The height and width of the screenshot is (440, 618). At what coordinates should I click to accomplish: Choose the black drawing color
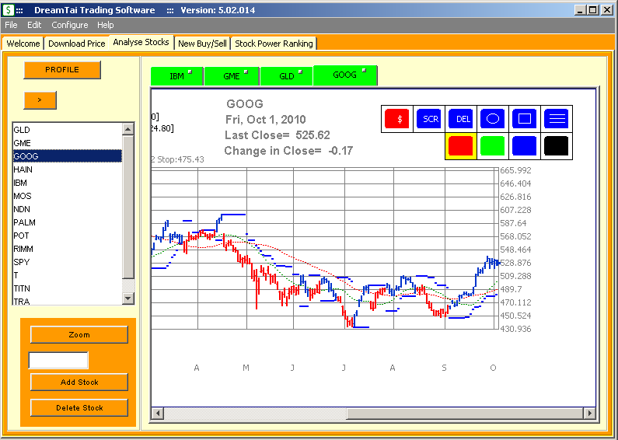pos(557,145)
